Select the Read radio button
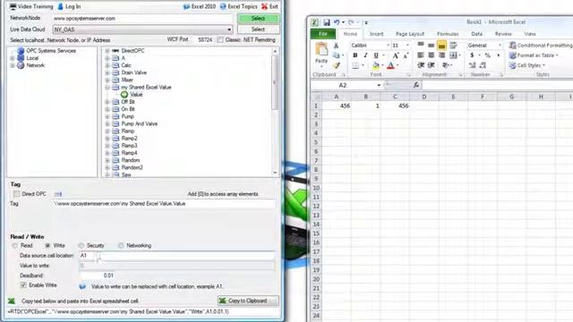Viewport: 573px width, 322px height. tap(15, 246)
